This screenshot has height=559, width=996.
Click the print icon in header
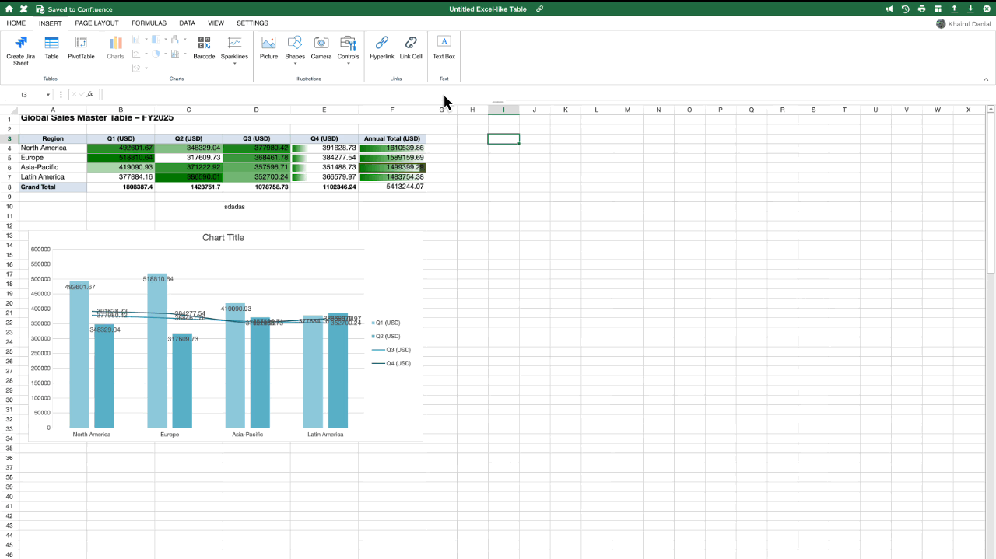point(921,9)
